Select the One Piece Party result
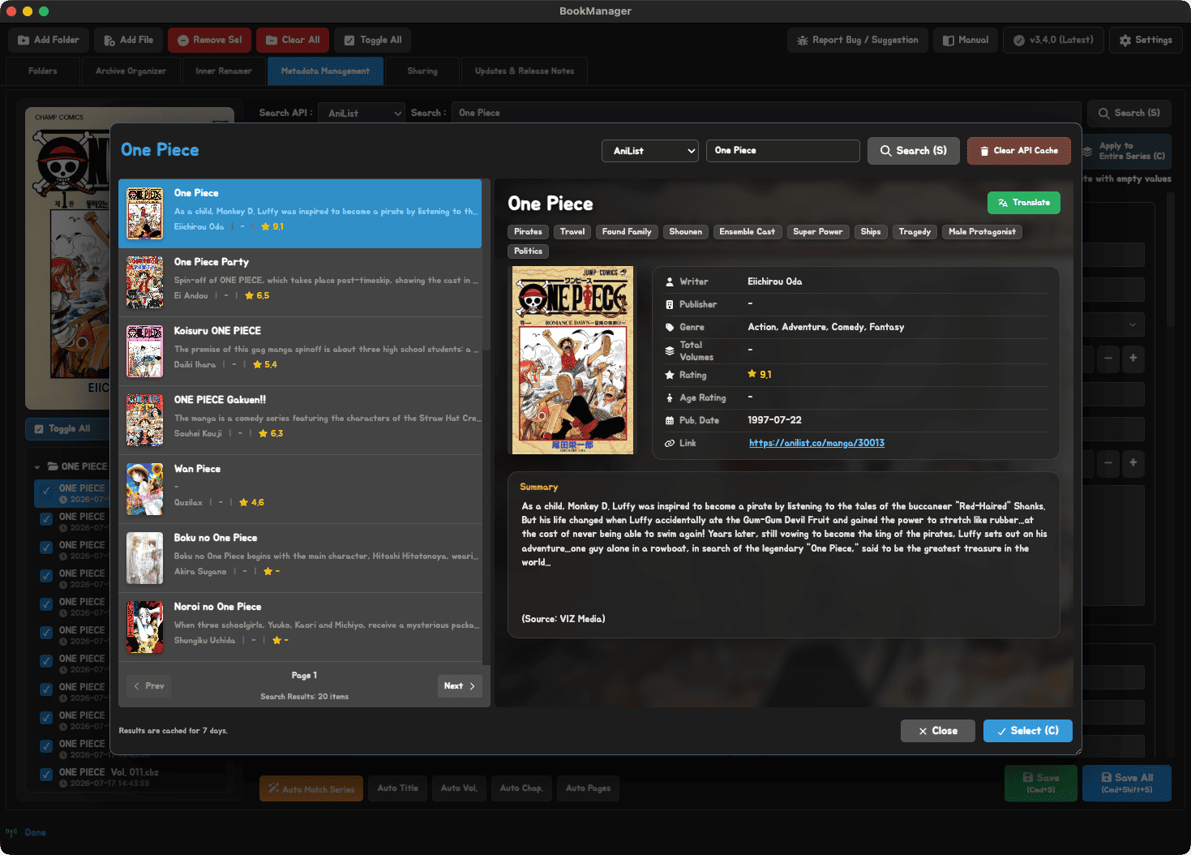Screen dimensions: 1191x855 [x=300, y=282]
